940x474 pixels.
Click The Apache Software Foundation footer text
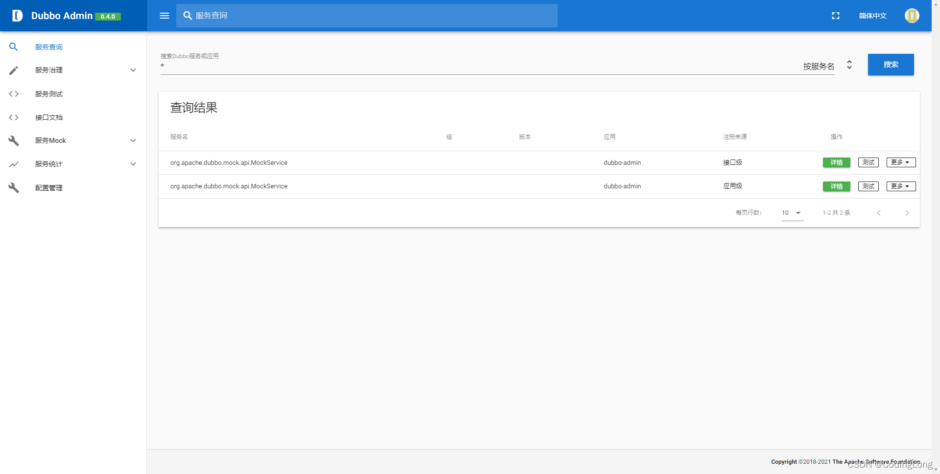click(876, 462)
